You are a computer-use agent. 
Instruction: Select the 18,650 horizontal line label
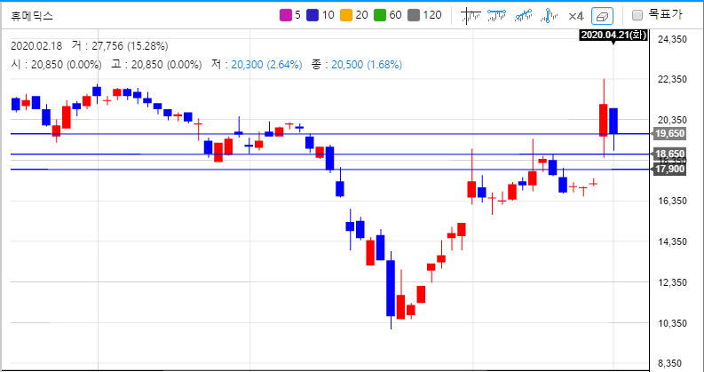(x=670, y=154)
